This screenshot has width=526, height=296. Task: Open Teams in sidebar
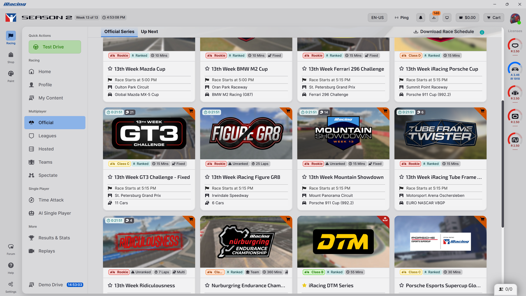55,162
